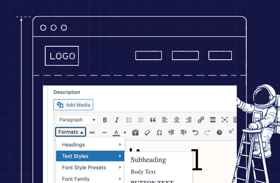Click the undo arrow
The width and height of the screenshot is (280, 183).
click(195, 132)
